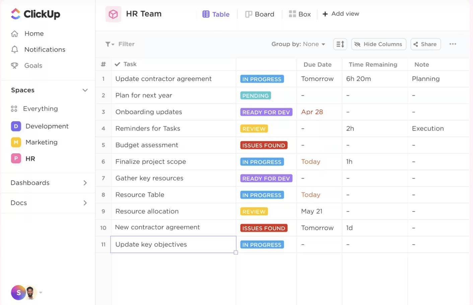Switch to the Board view tab

[x=260, y=14]
